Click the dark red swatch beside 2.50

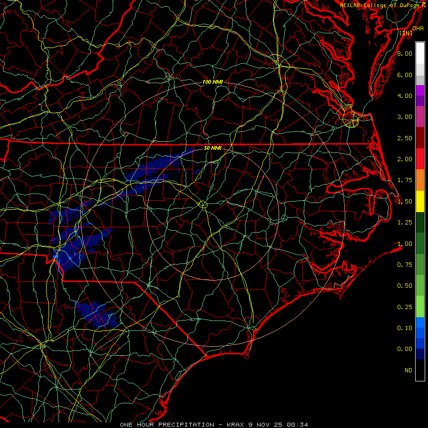[x=420, y=138]
